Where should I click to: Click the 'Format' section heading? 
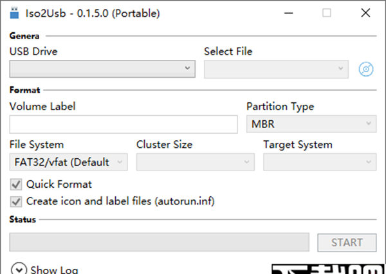24,90
